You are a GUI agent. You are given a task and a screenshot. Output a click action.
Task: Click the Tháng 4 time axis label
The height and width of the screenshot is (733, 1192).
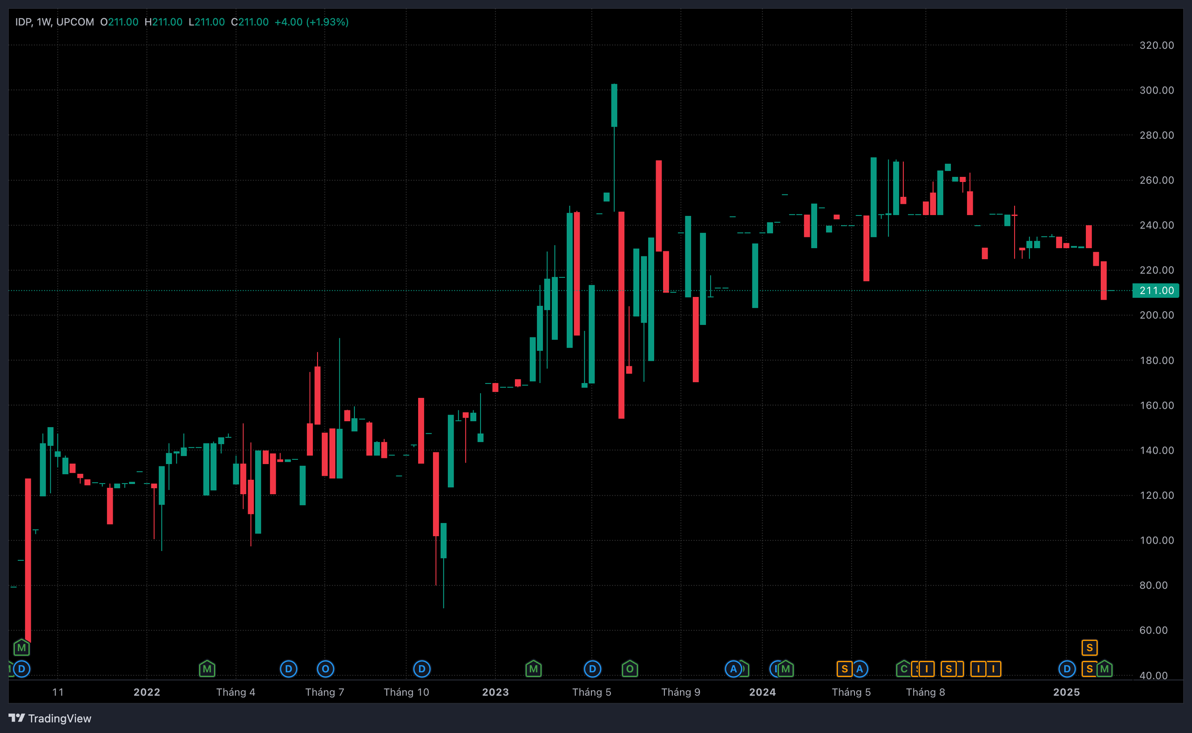[236, 692]
